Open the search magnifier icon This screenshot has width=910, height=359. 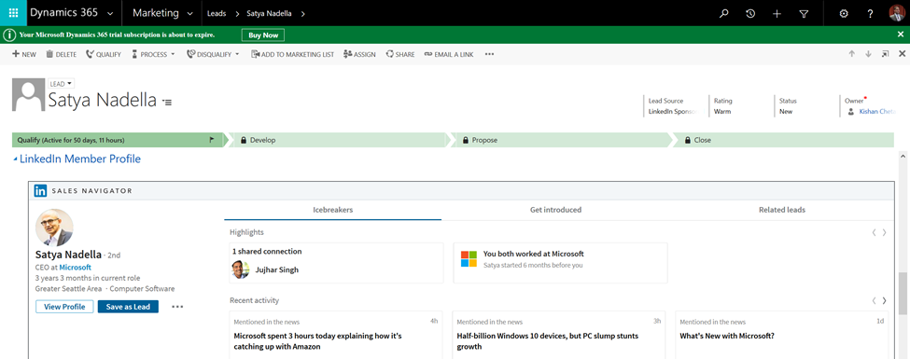pyautogui.click(x=723, y=13)
